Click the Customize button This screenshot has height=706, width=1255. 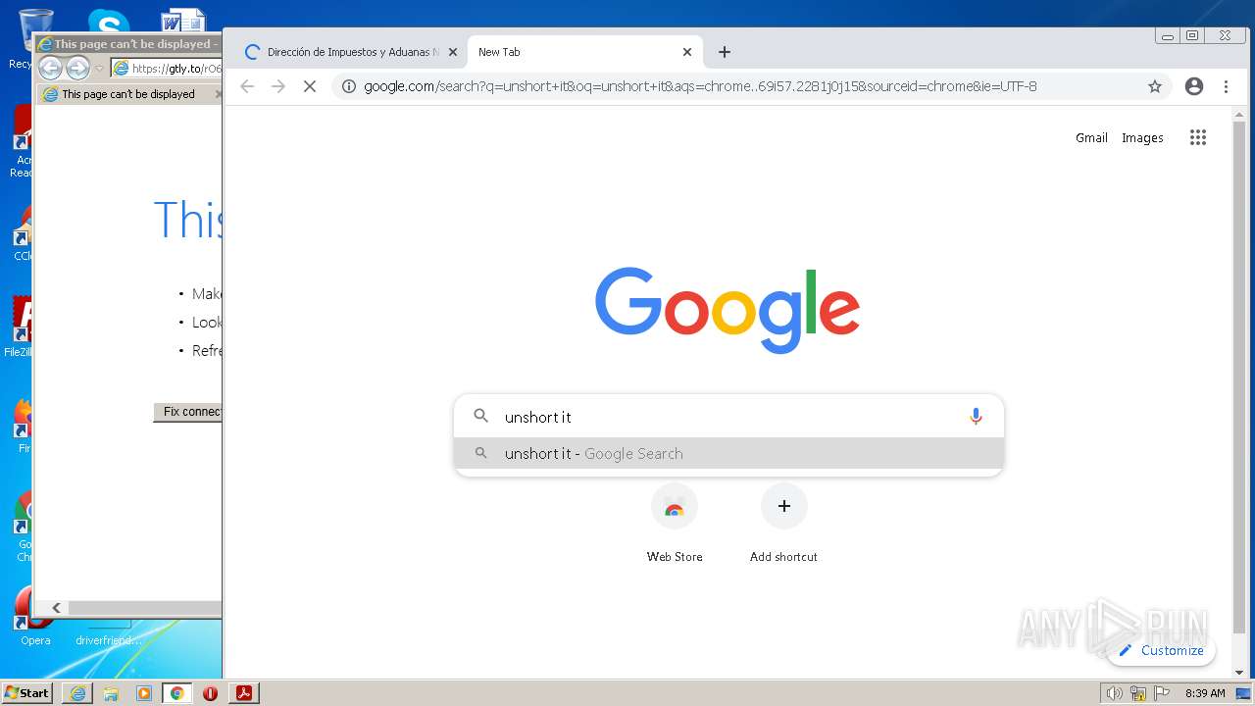pyautogui.click(x=1162, y=650)
